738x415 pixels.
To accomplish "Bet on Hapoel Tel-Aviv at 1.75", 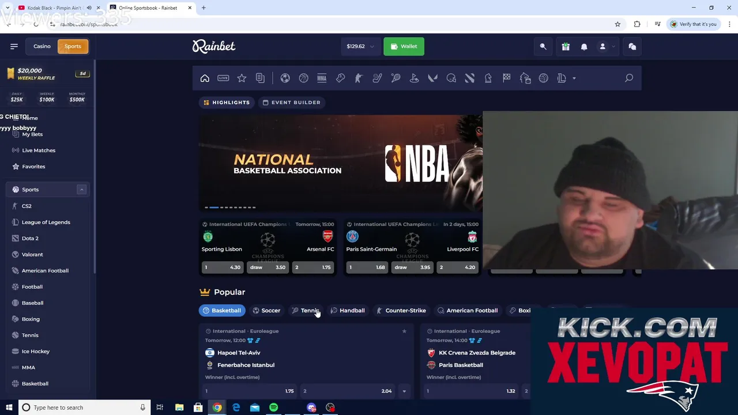I will (x=250, y=391).
